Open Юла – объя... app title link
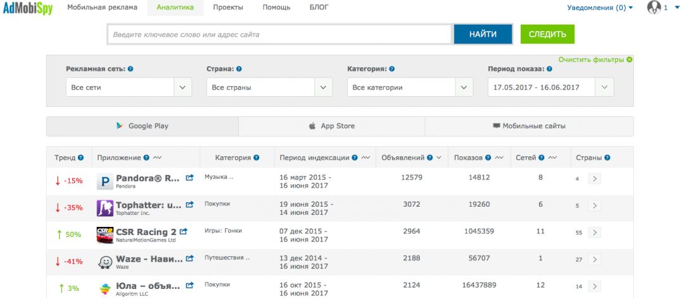 click(148, 286)
